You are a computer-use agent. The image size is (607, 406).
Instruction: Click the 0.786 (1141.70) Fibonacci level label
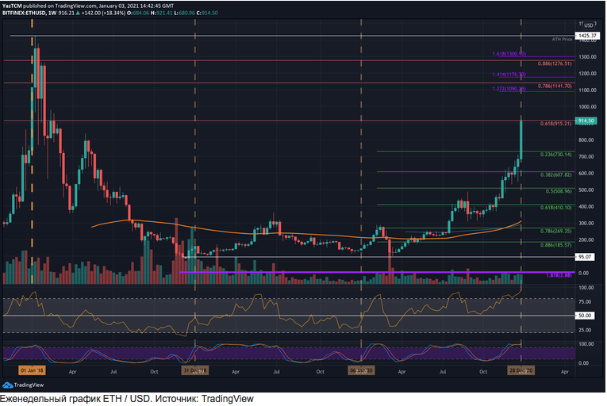[554, 86]
